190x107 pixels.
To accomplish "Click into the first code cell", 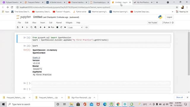I will point(101,39).
